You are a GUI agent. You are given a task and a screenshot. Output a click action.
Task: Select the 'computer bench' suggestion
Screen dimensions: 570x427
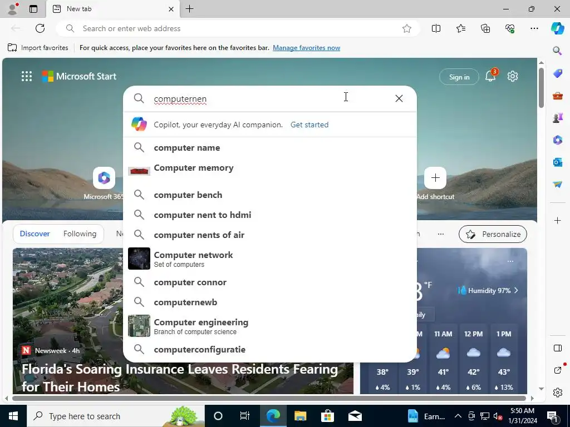point(270,195)
